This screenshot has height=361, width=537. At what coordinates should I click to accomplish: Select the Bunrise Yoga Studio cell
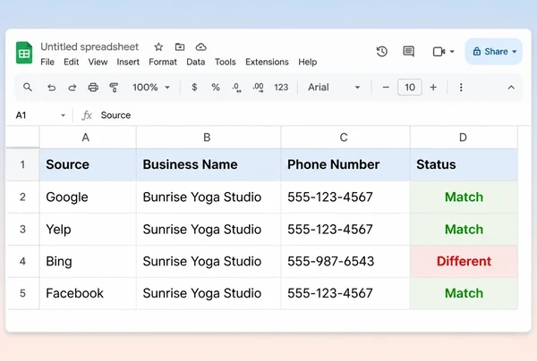[x=209, y=197]
